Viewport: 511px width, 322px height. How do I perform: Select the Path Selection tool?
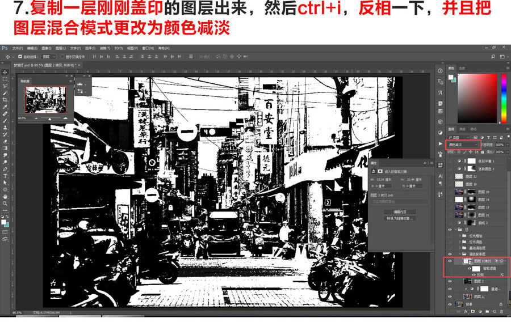[5, 183]
